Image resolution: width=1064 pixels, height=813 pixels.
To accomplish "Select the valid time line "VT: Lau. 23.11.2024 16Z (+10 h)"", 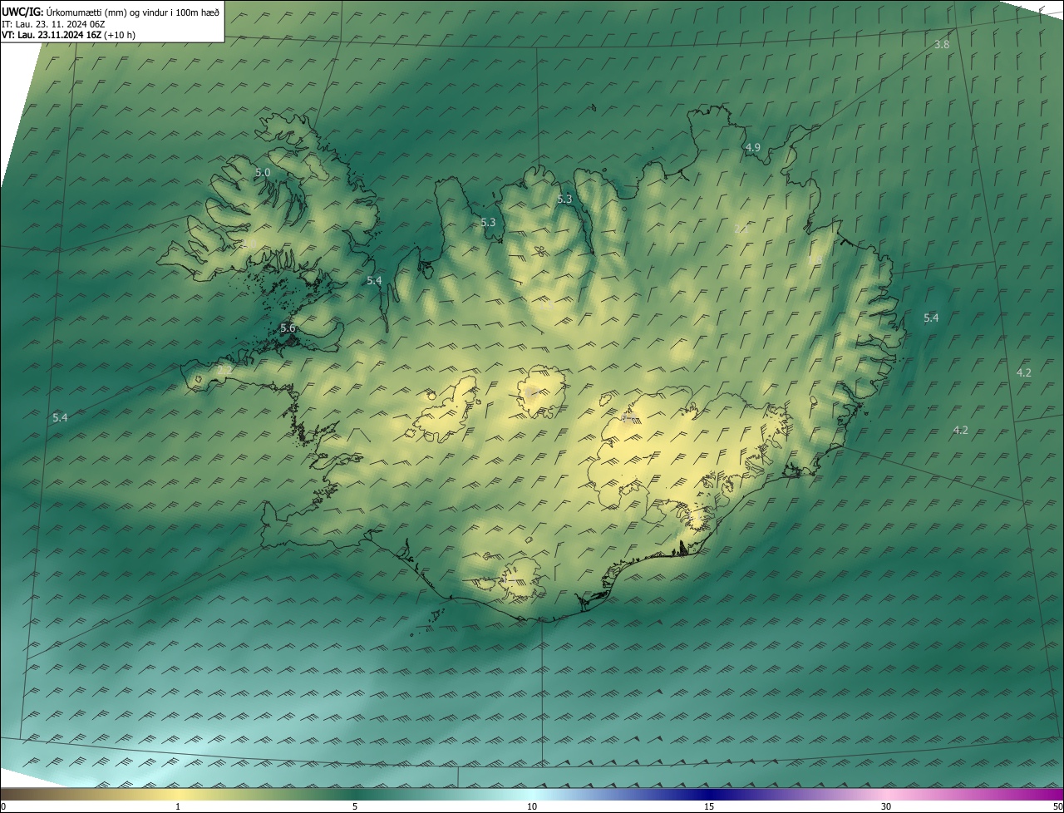I will tap(68, 35).
